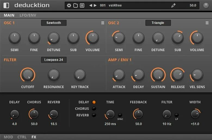The image size is (212, 140).
Task: Click the OSC 2 DETUNE knob
Action: tap(158, 38)
